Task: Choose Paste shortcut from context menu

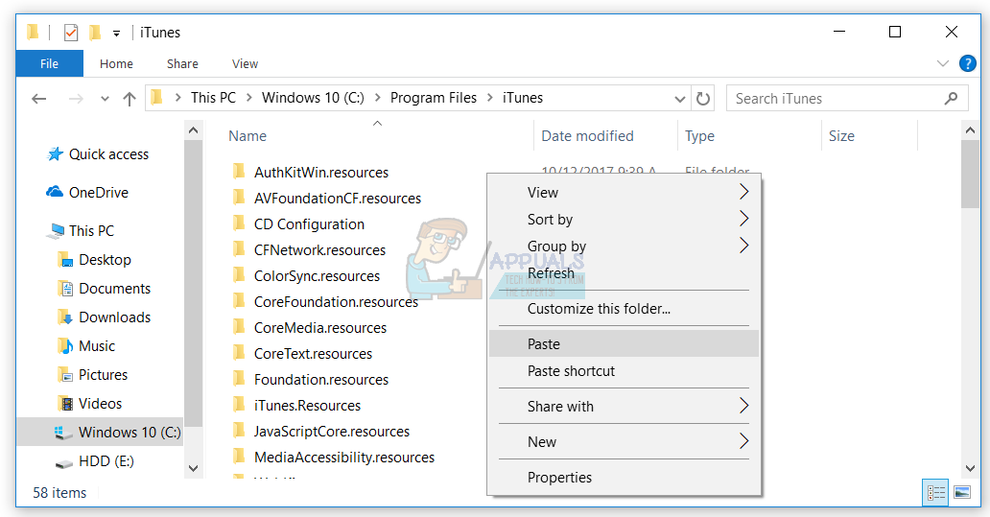Action: 624,371
